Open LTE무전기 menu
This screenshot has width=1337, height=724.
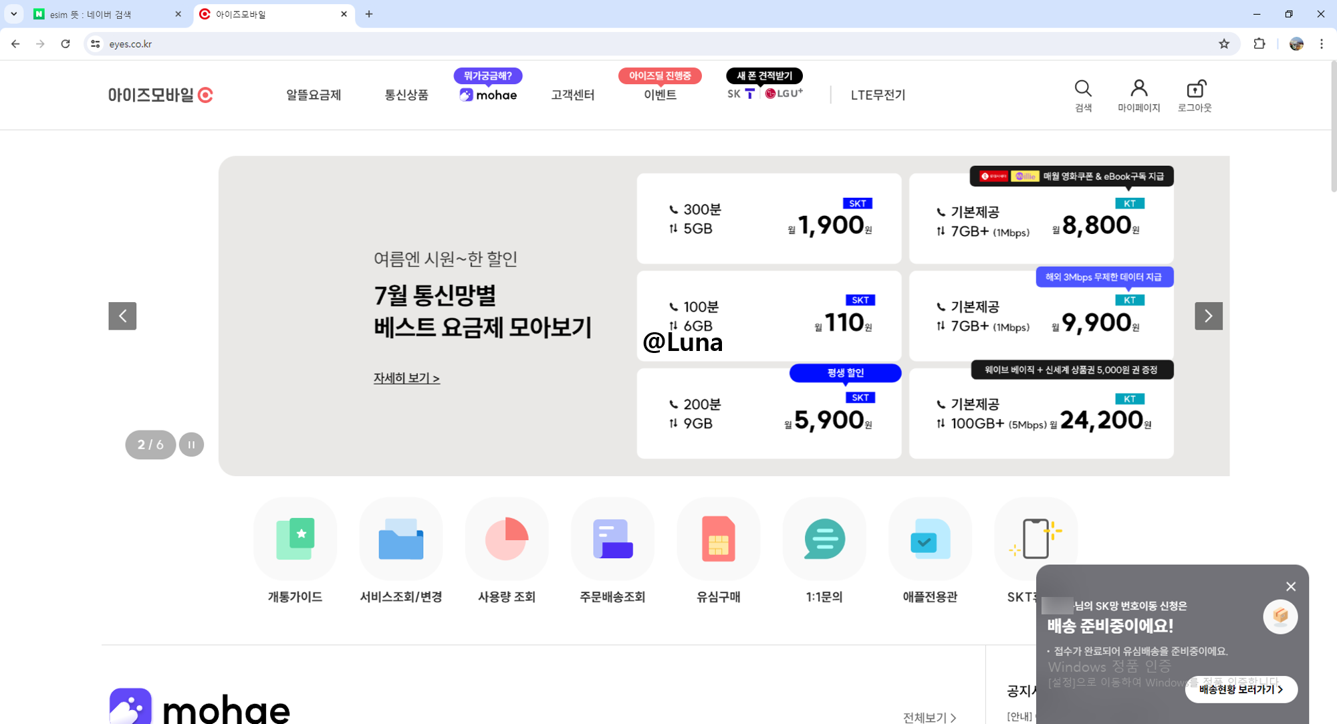(x=878, y=95)
